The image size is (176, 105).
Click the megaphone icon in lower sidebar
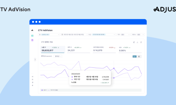pos(33,77)
